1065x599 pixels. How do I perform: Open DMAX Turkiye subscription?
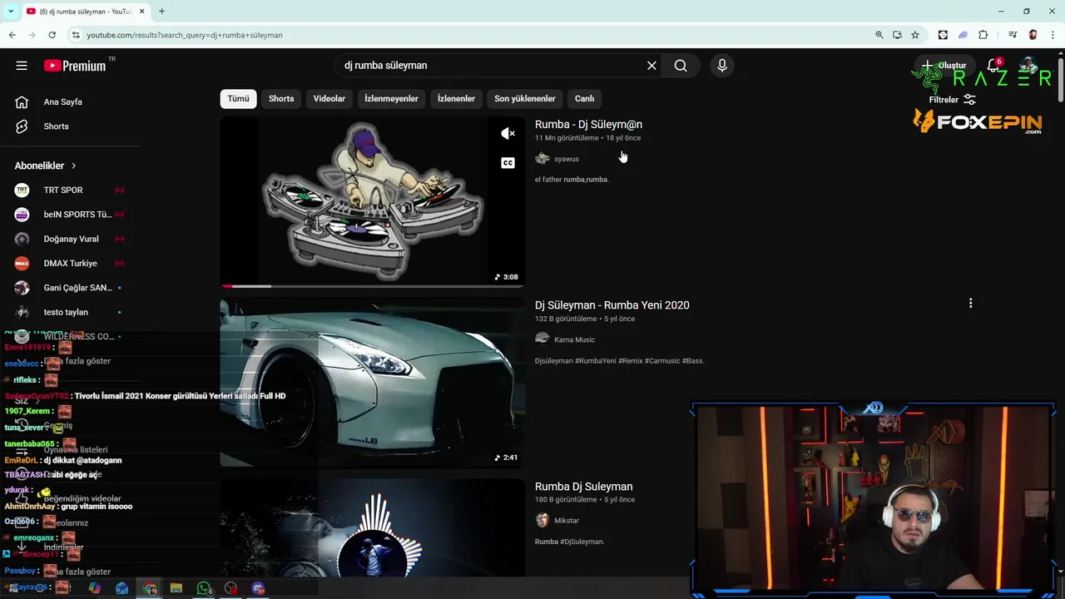tap(71, 264)
